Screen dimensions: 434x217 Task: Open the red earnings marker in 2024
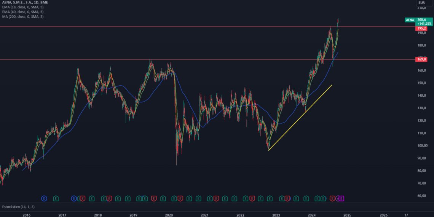[332, 198]
